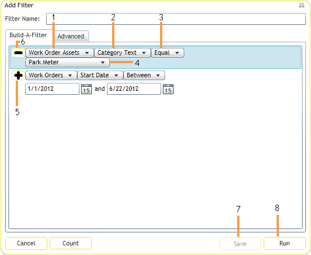Click the Run button
This screenshot has width=311, height=255.
tap(285, 243)
